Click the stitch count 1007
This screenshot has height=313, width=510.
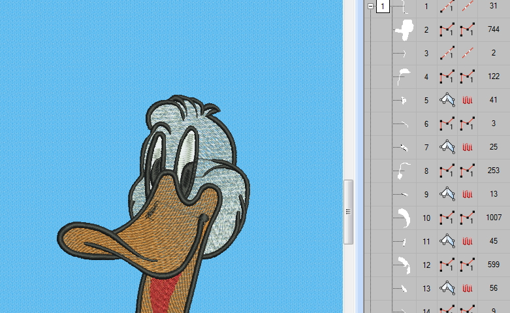click(494, 218)
